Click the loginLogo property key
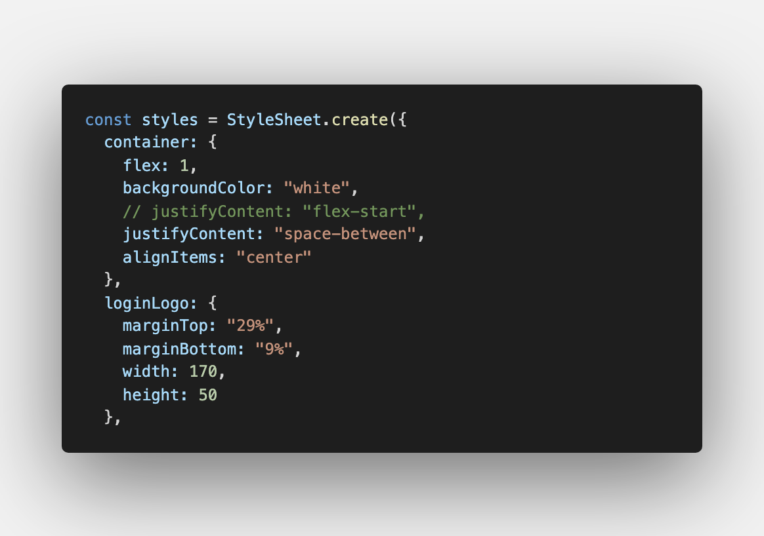 [146, 303]
